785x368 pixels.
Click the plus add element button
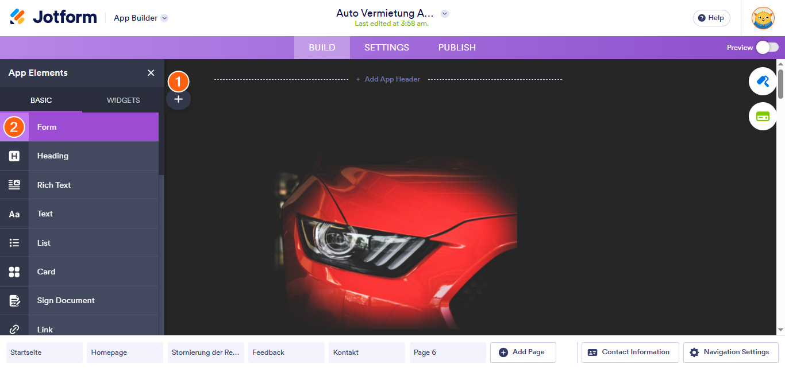click(178, 99)
